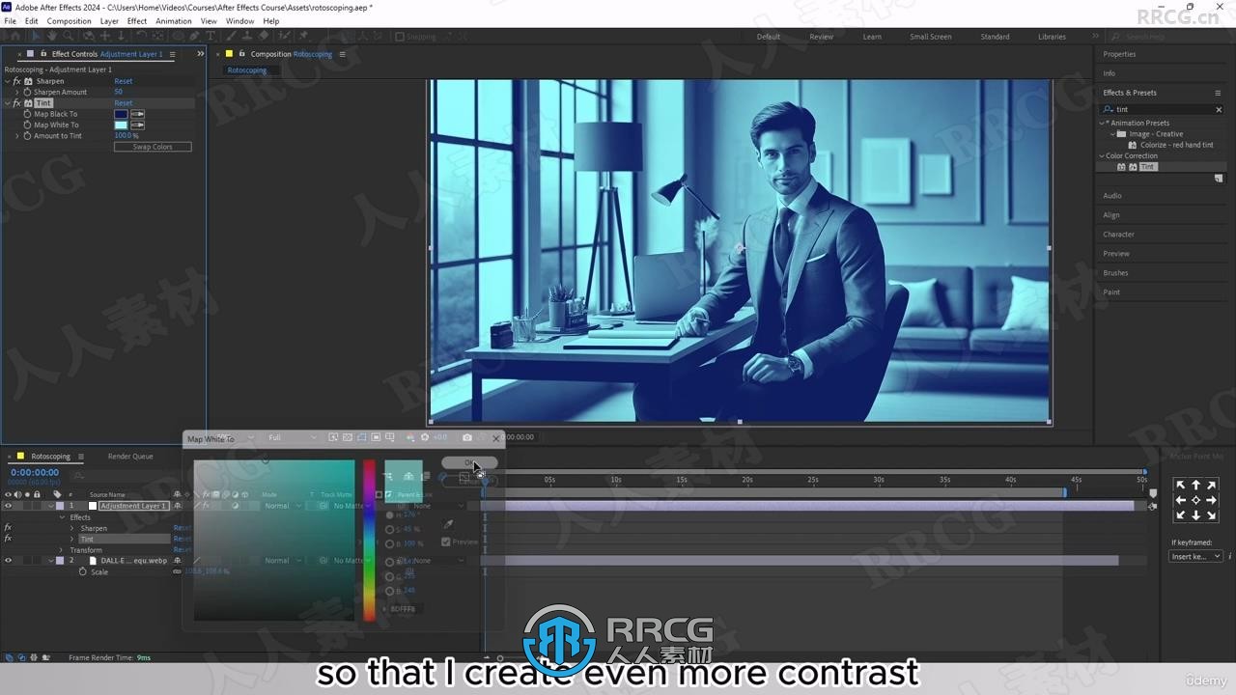The image size is (1236, 695).
Task: Click the hue rainbow slider in color picker
Action: point(369,541)
